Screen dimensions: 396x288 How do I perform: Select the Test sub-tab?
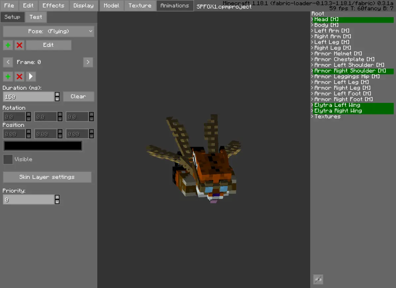tap(36, 17)
